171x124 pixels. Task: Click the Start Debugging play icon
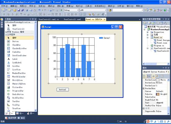(x=61, y=10)
